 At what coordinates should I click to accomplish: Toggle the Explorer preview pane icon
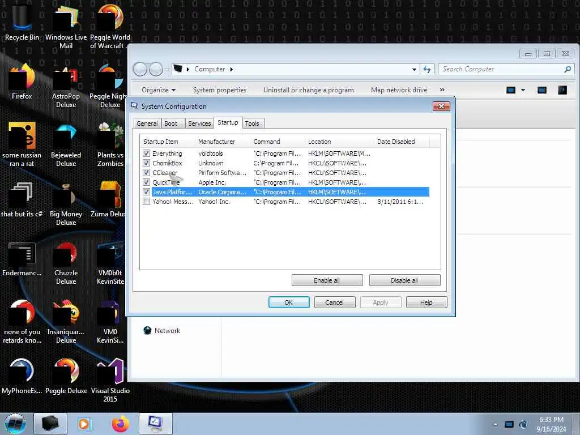click(x=542, y=90)
